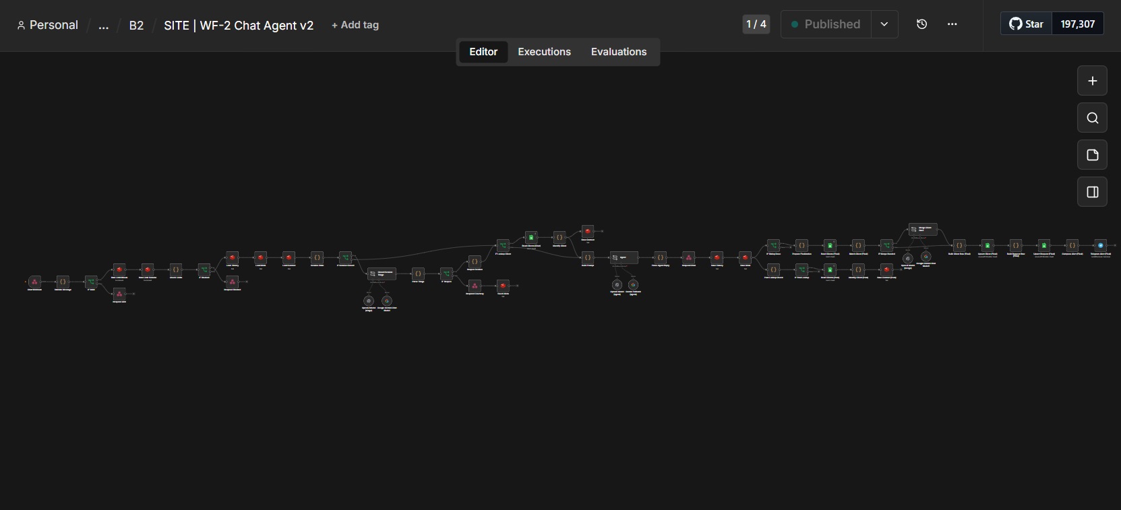
Task: Expand the Published status dropdown chevron
Action: coord(884,24)
